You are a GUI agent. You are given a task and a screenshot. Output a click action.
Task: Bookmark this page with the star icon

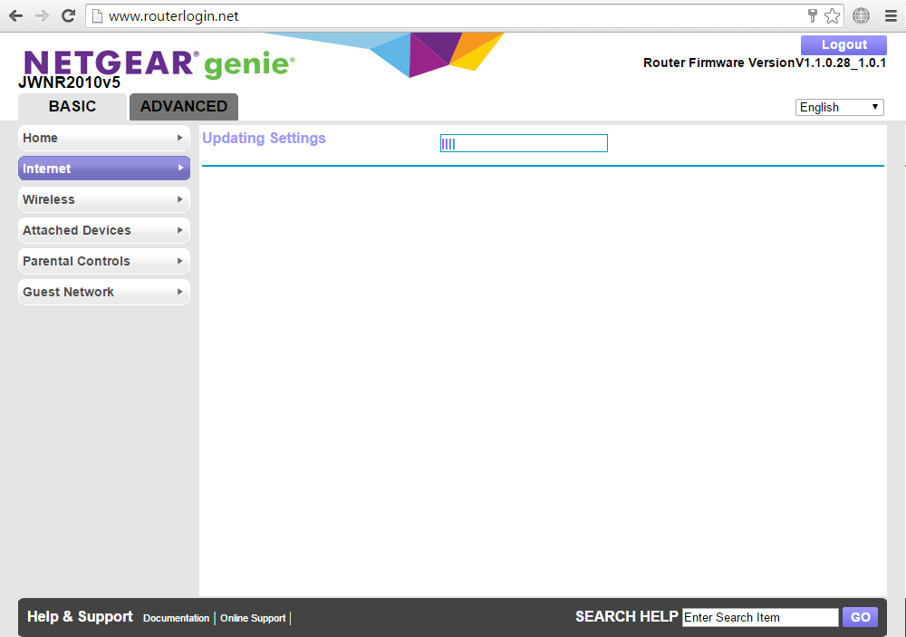pyautogui.click(x=832, y=16)
